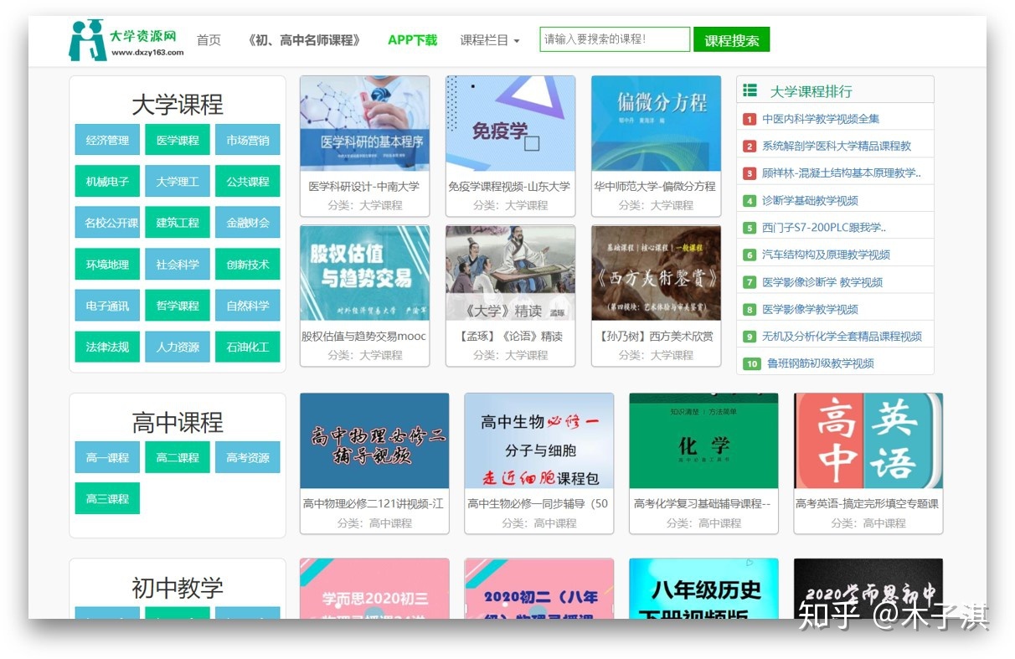Select the 高考资源 button
1015x659 pixels.
coord(247,457)
